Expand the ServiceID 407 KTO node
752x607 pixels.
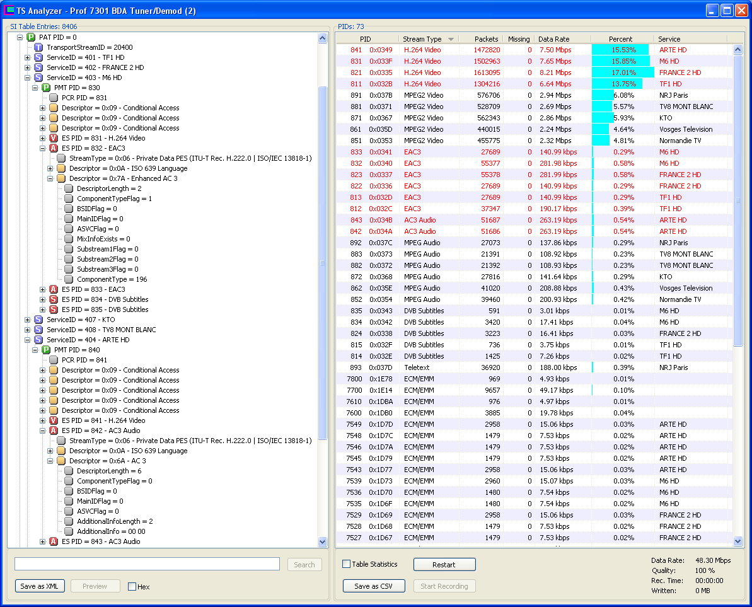tap(28, 320)
